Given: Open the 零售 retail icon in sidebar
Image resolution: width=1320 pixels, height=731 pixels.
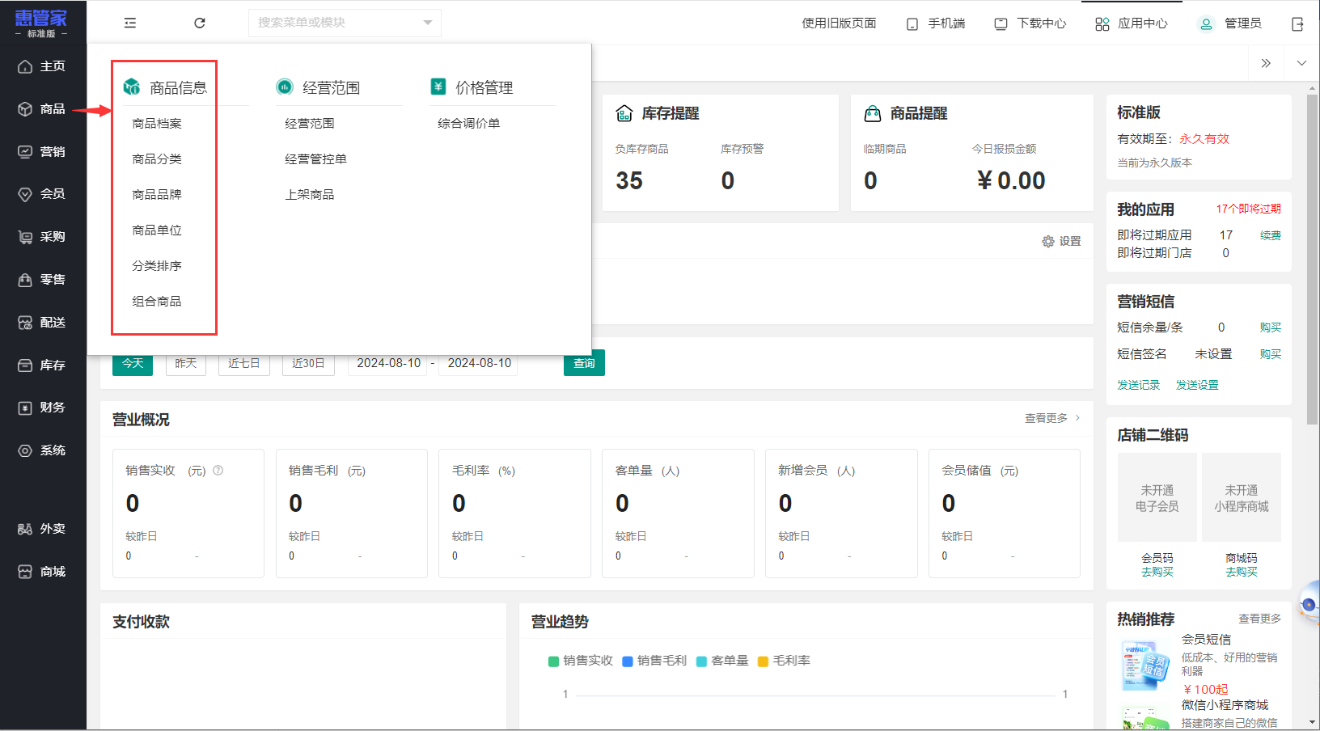Looking at the screenshot, I should (25, 280).
